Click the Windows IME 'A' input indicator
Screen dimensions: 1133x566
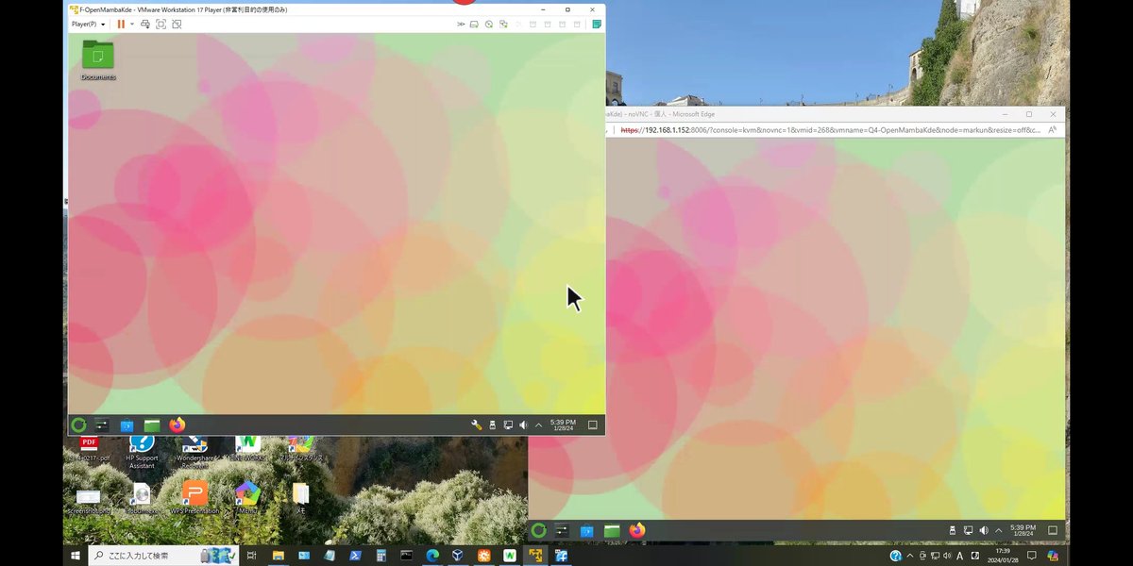pyautogui.click(x=960, y=556)
